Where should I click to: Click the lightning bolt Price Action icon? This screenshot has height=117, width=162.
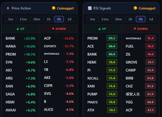8,8
